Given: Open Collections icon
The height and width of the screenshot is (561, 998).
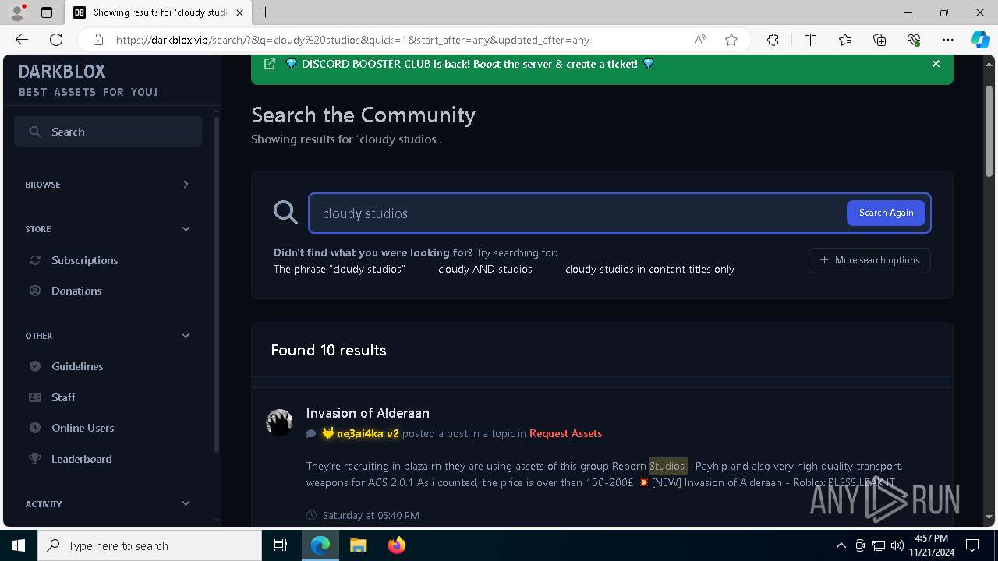Looking at the screenshot, I should coord(879,40).
